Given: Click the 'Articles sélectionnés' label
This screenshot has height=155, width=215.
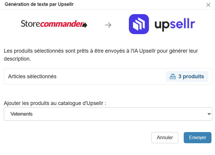Looking at the screenshot, I should tap(32, 76).
